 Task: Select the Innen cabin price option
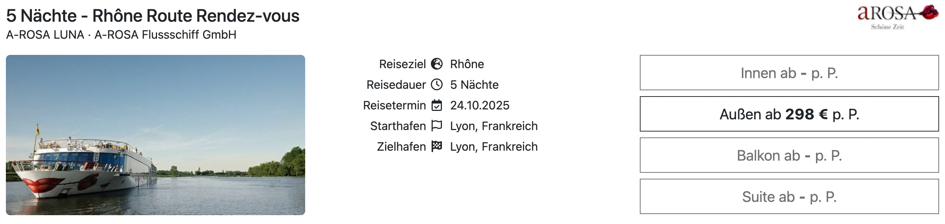tap(789, 73)
